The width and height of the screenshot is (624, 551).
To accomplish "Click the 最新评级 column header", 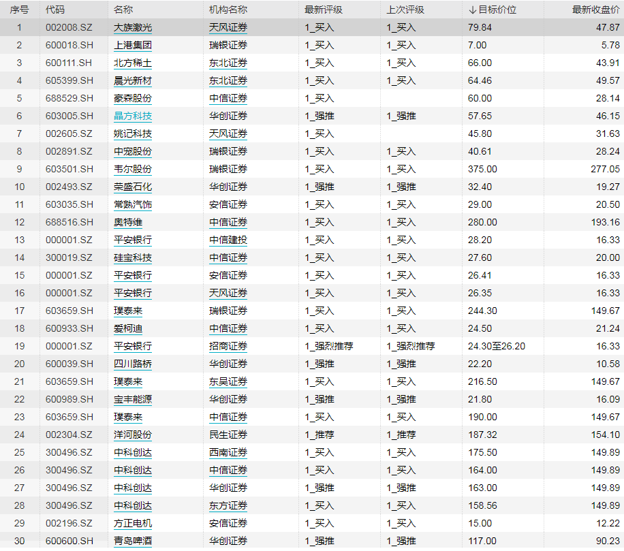I will tap(324, 10).
